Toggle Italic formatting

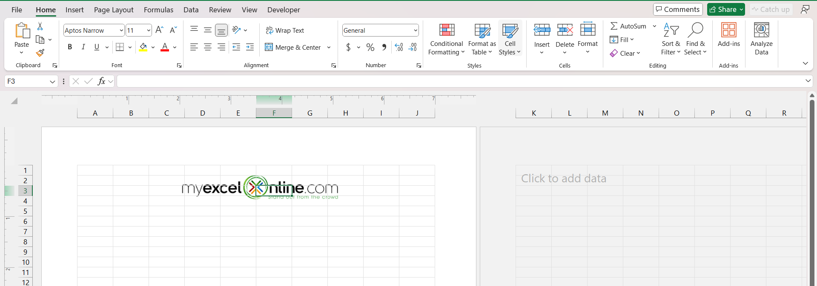[83, 47]
